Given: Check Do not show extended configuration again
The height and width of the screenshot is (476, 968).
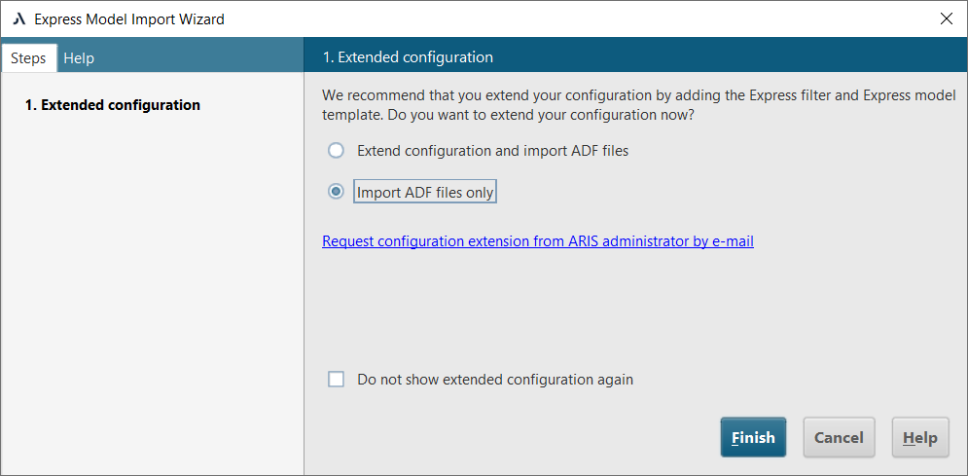Looking at the screenshot, I should click(x=336, y=379).
